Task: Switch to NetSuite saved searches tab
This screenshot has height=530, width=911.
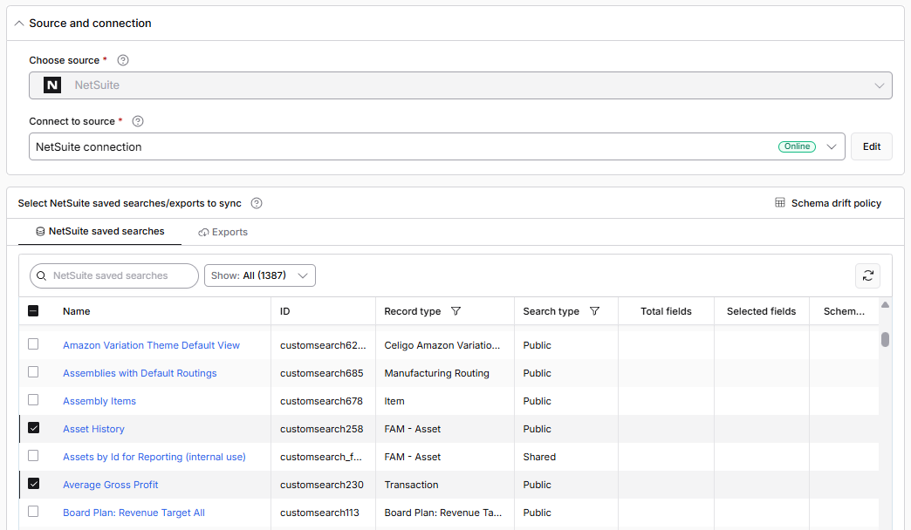Action: 100,232
